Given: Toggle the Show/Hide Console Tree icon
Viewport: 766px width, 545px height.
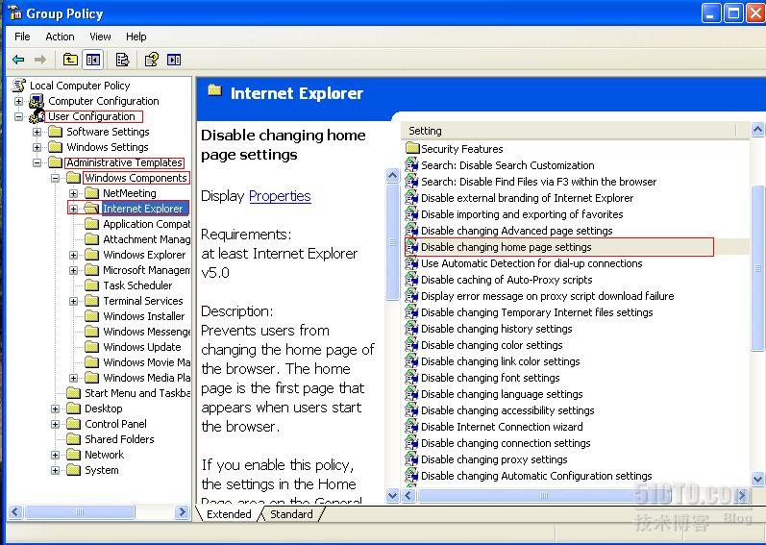Looking at the screenshot, I should click(x=93, y=60).
